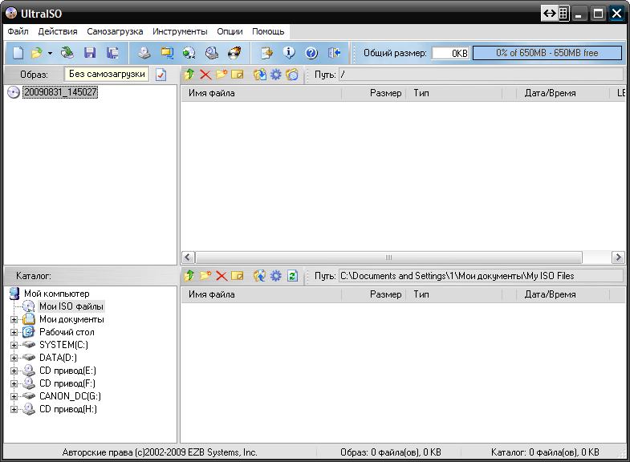Open image pane gear properties icon
The image size is (630, 462).
[275, 75]
